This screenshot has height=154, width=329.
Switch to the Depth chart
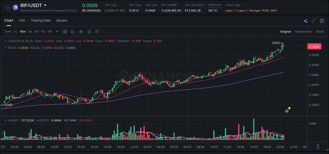pyautogui.click(x=320, y=32)
